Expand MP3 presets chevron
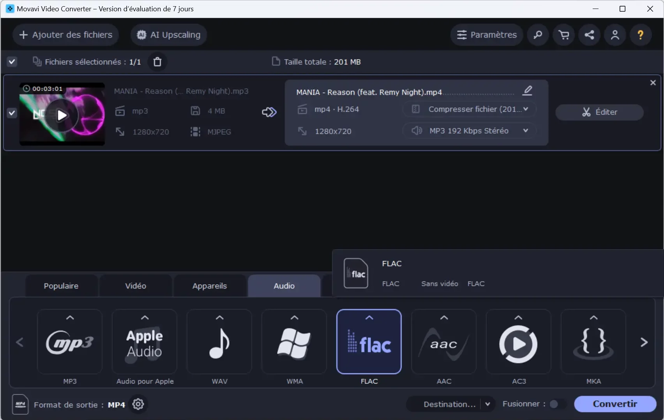 (70, 318)
